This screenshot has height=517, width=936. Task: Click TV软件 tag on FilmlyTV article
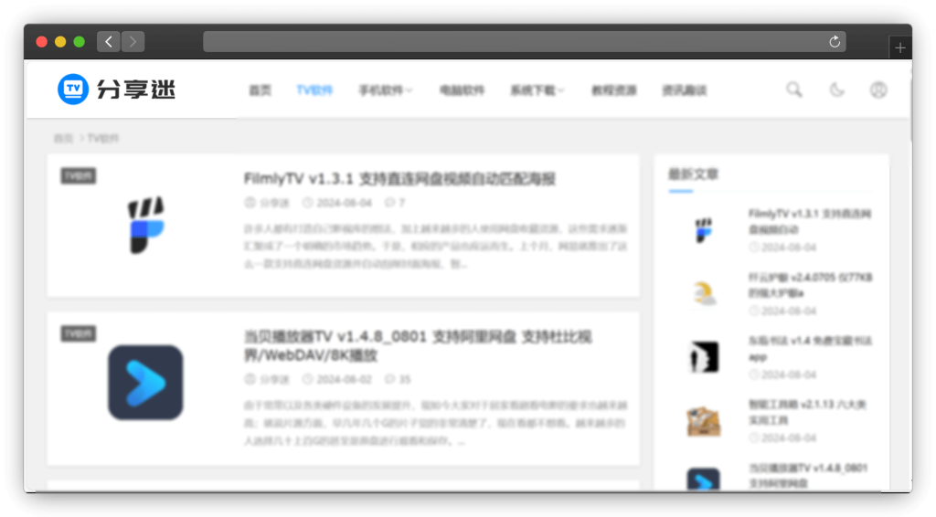pos(79,176)
